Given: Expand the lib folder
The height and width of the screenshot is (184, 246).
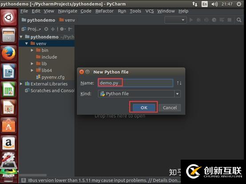Looking at the screenshot, I should click(x=32, y=64).
